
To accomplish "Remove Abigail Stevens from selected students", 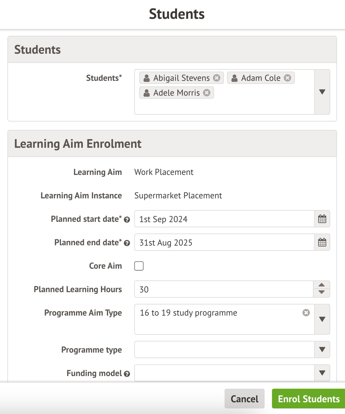I will pos(217,78).
